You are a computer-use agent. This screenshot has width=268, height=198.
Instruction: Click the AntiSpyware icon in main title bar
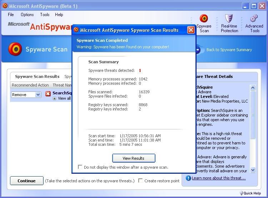[x=5, y=6]
